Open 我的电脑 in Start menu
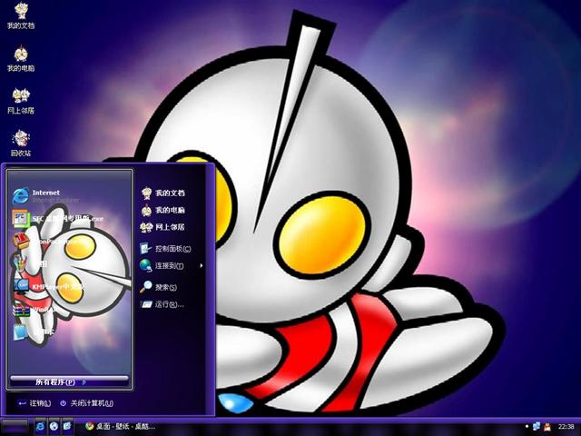This screenshot has width=581, height=436. pyautogui.click(x=162, y=210)
